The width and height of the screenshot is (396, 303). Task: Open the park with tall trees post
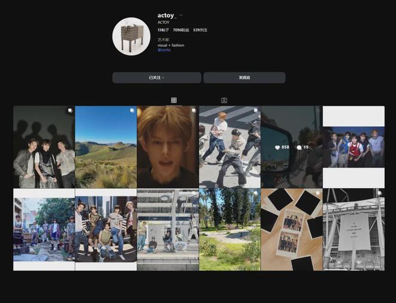230,229
